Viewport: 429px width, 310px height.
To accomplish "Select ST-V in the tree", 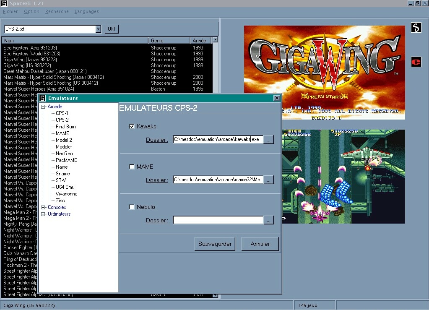I will click(x=61, y=180).
